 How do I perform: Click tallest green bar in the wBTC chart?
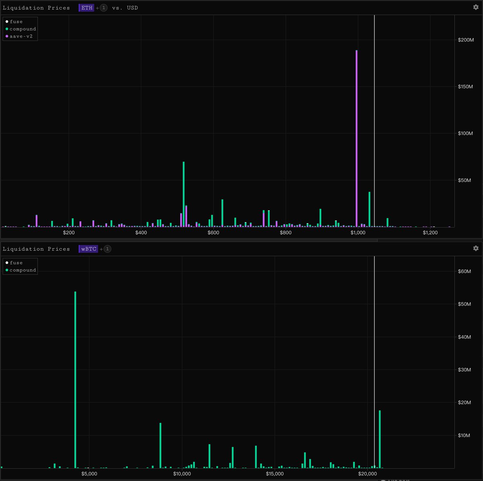pyautogui.click(x=75, y=379)
